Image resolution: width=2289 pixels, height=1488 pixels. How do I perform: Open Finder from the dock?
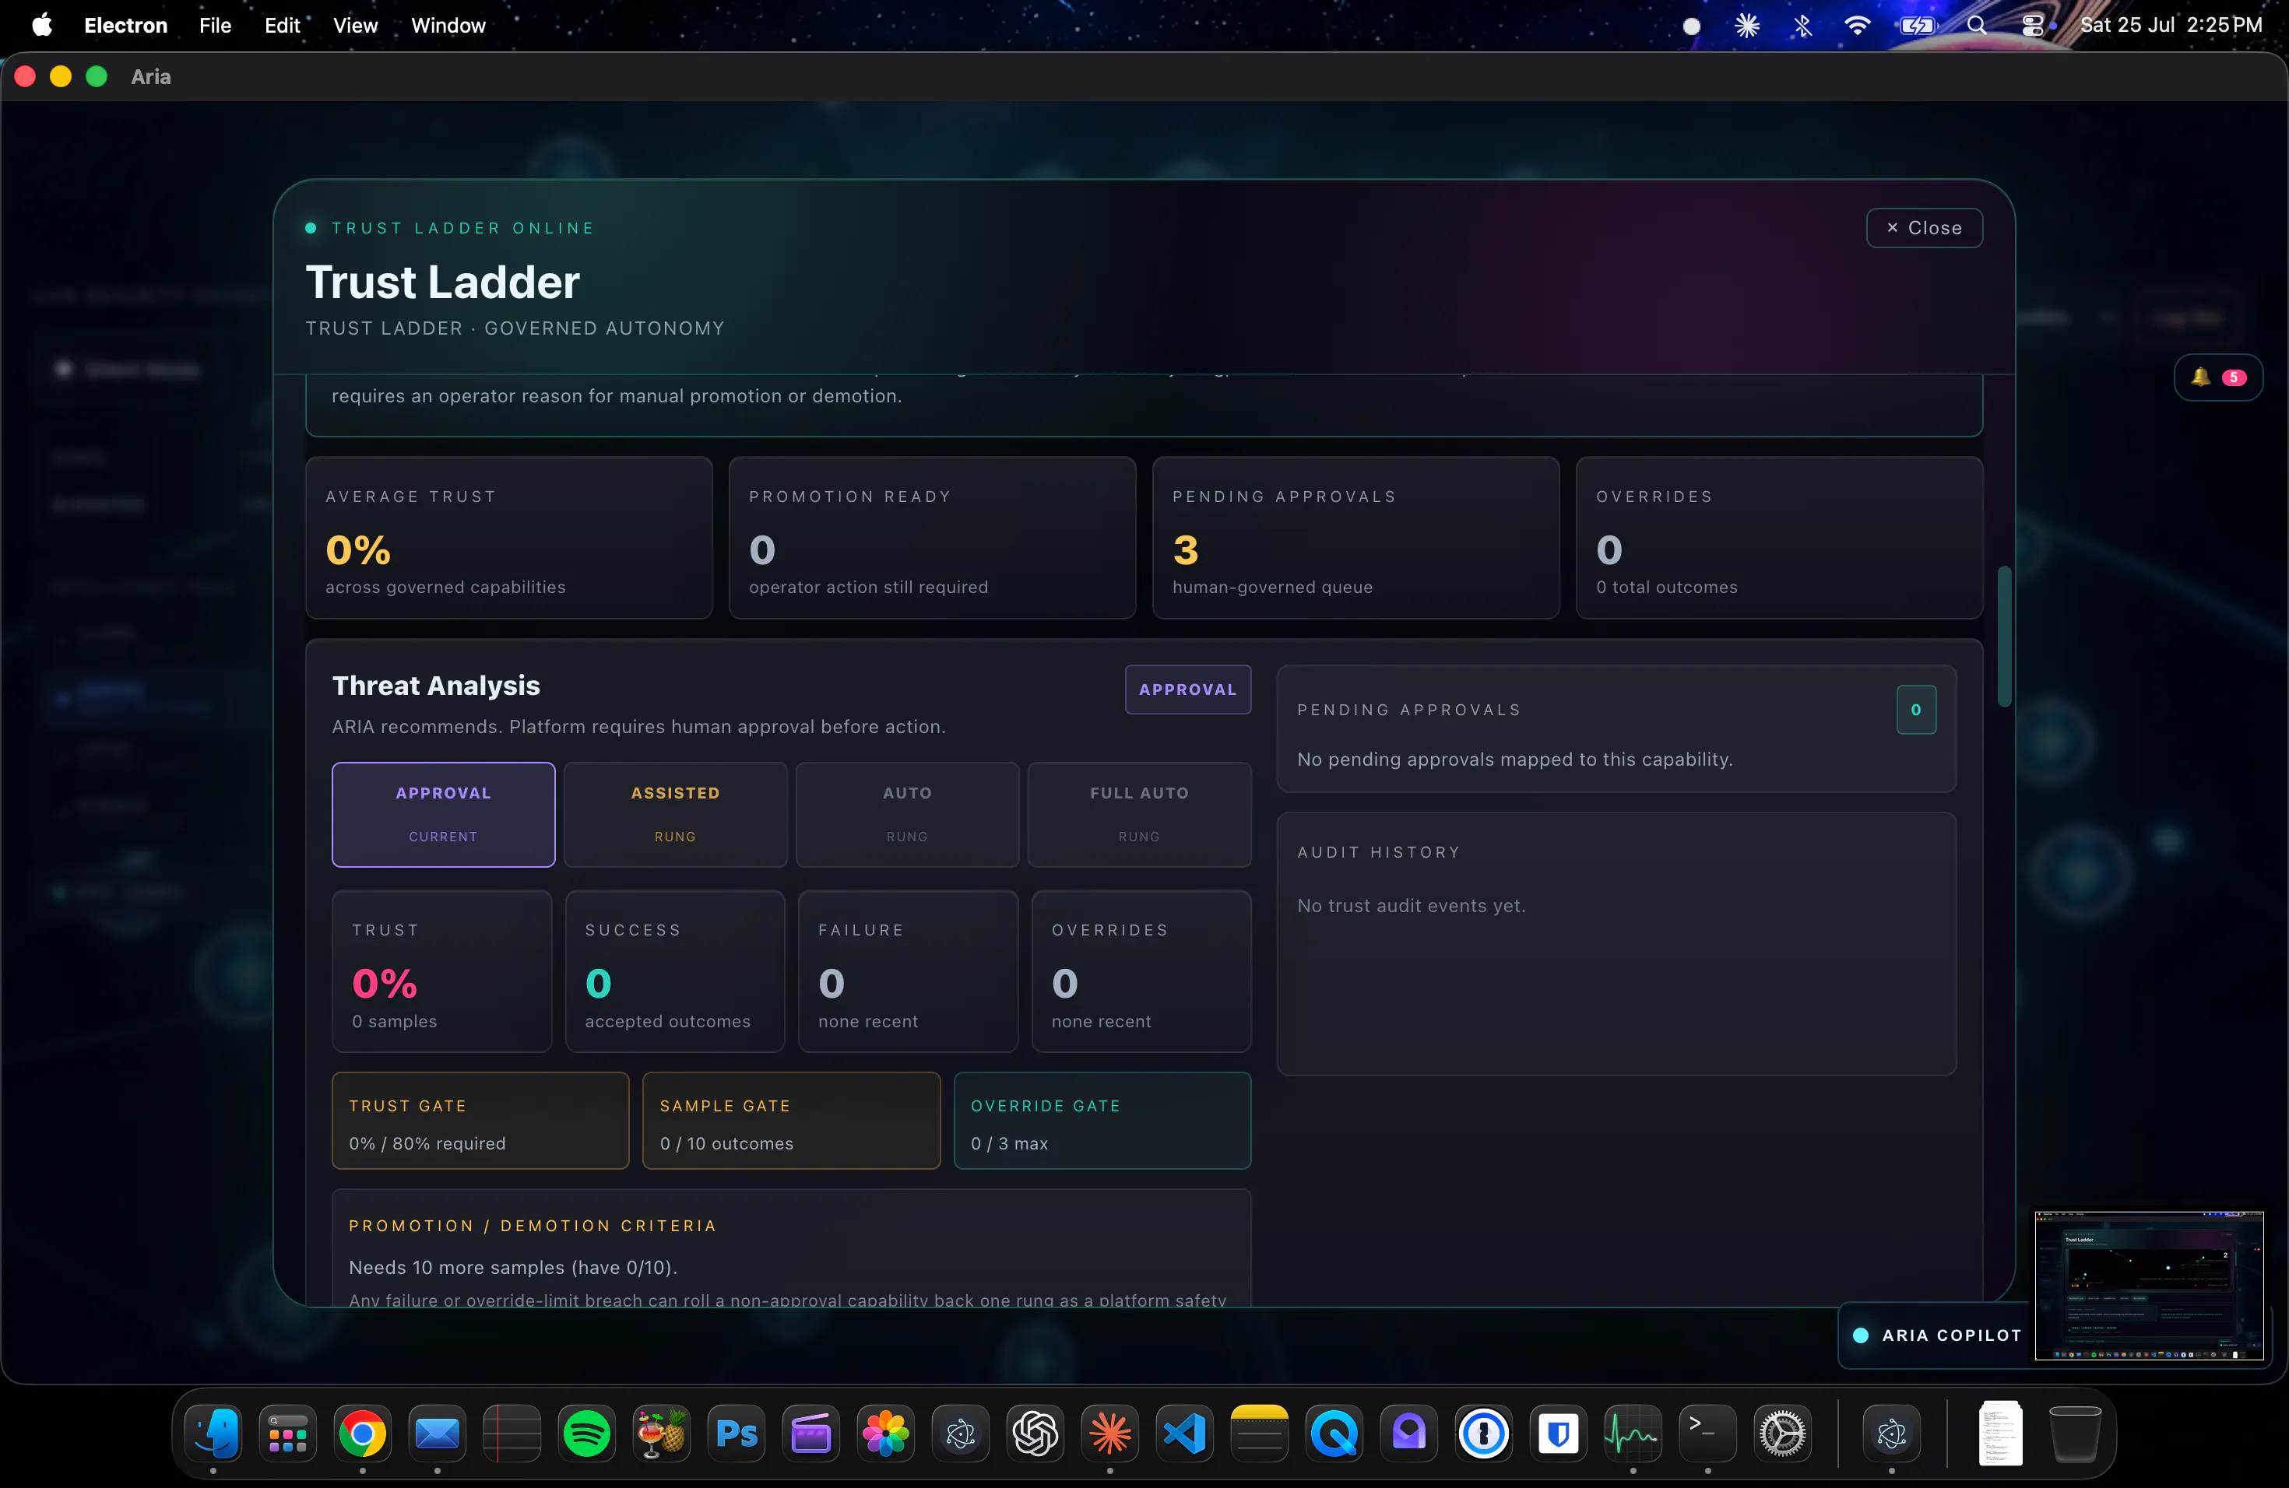click(x=213, y=1434)
